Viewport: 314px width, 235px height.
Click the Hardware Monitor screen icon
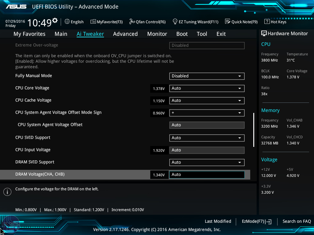264,33
